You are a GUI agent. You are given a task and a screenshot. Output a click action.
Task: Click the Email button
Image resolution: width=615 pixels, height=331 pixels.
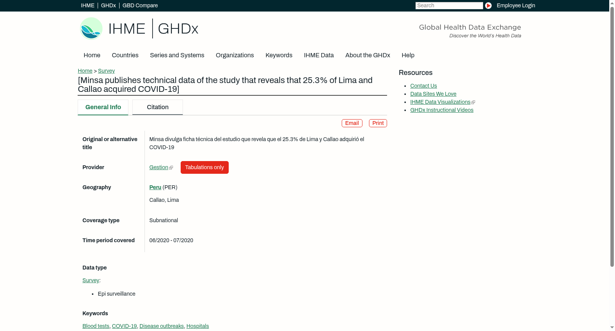click(352, 123)
